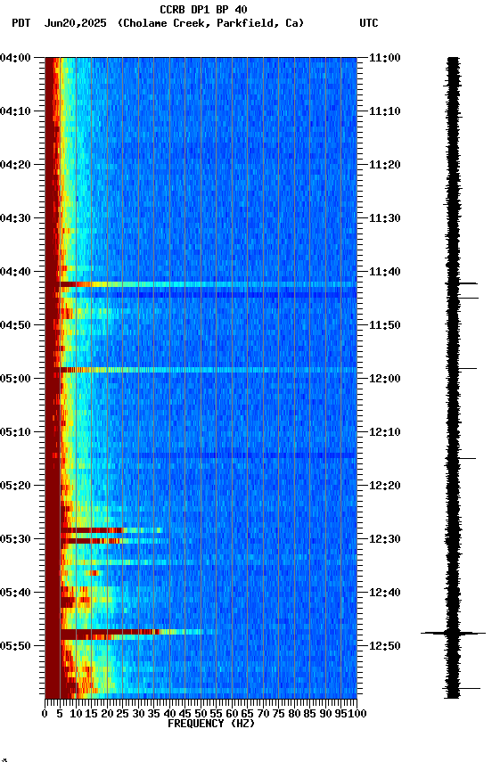
Task: Click the "FREQUENCY (HZ)" axis title
Action: pyautogui.click(x=211, y=724)
